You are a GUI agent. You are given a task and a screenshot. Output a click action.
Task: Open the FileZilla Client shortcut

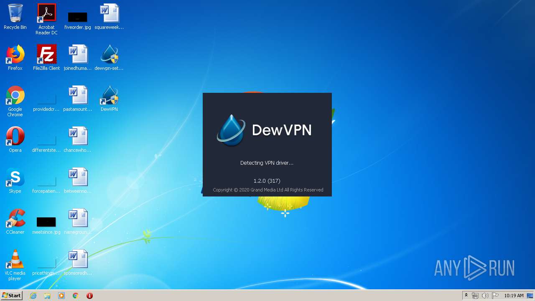tap(46, 58)
